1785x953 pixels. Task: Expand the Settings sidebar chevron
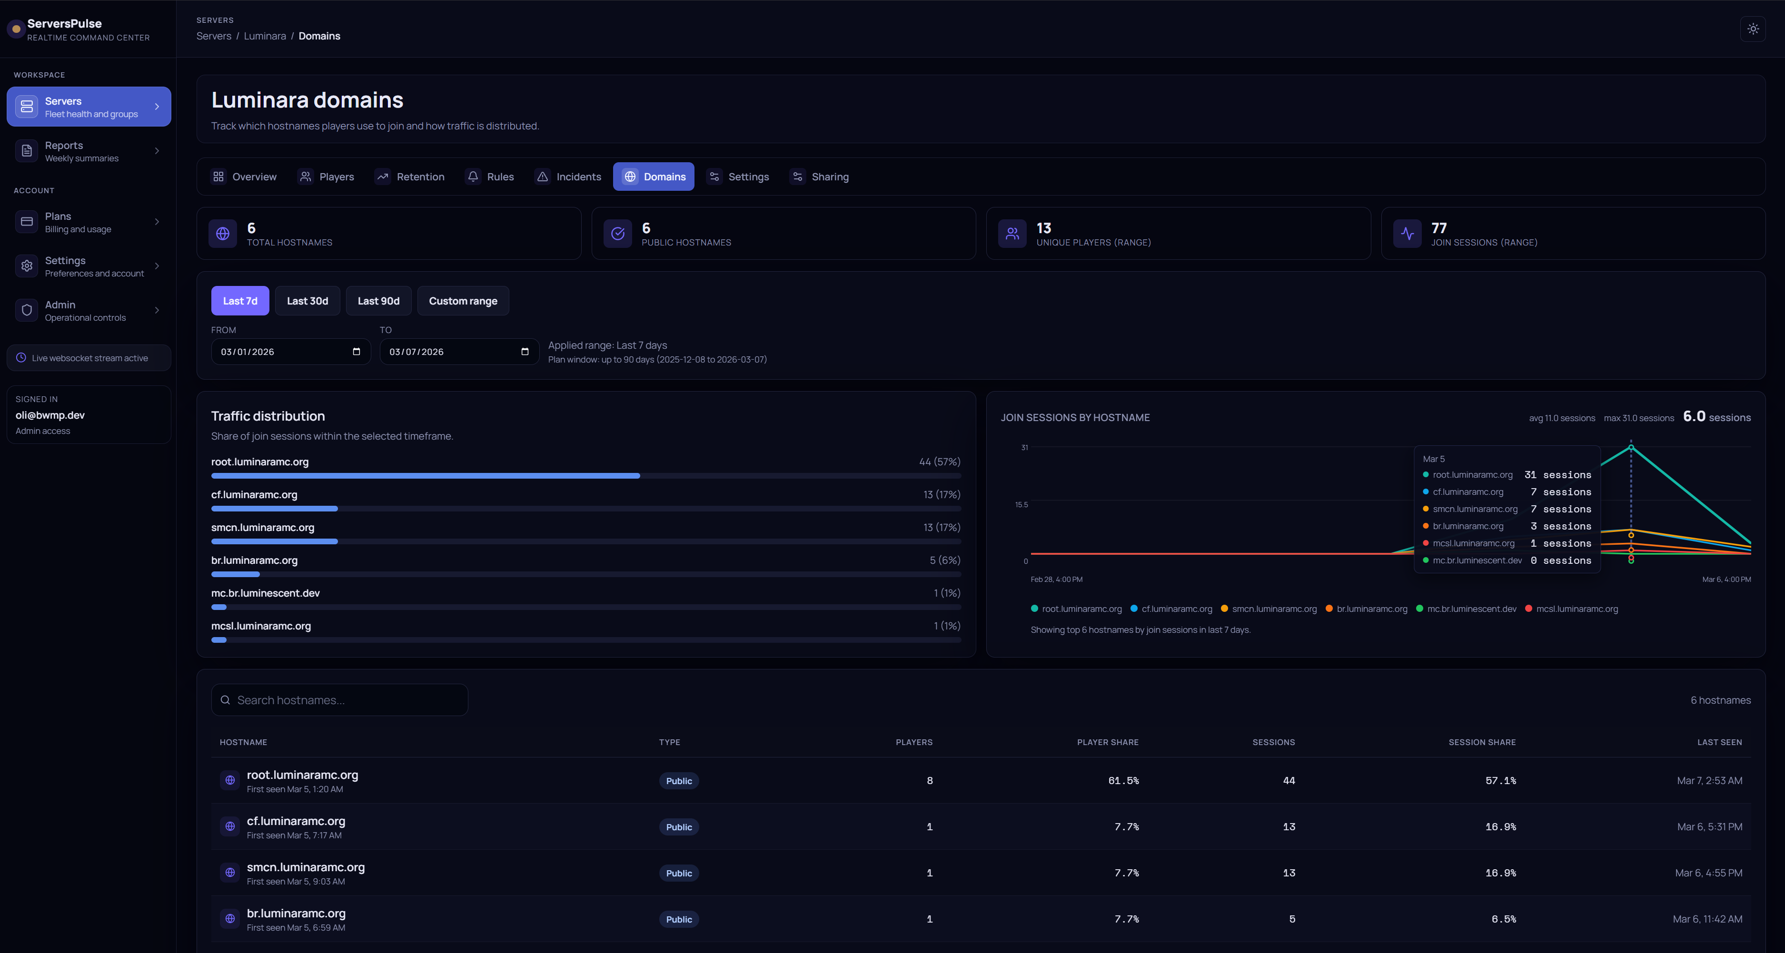[157, 266]
